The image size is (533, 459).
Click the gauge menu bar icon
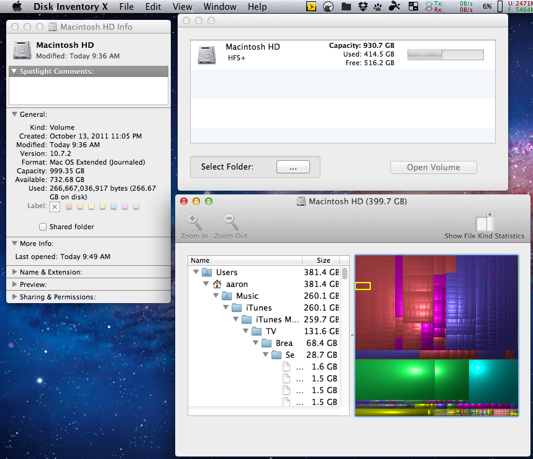click(328, 6)
